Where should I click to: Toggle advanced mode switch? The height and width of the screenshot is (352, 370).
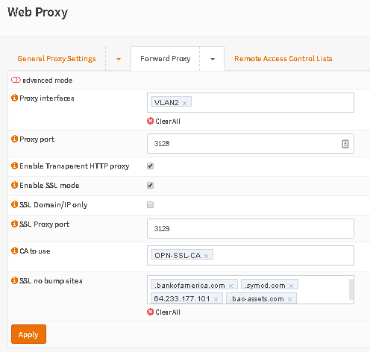pos(16,80)
